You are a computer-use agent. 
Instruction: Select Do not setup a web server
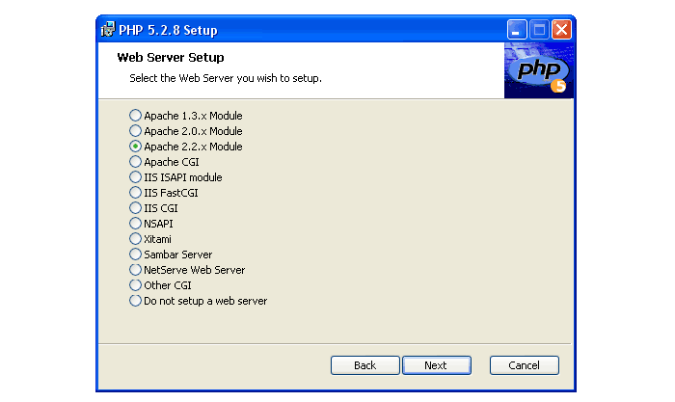tap(135, 301)
